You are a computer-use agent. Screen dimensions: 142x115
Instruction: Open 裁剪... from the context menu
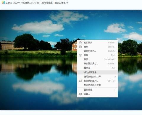97,59
